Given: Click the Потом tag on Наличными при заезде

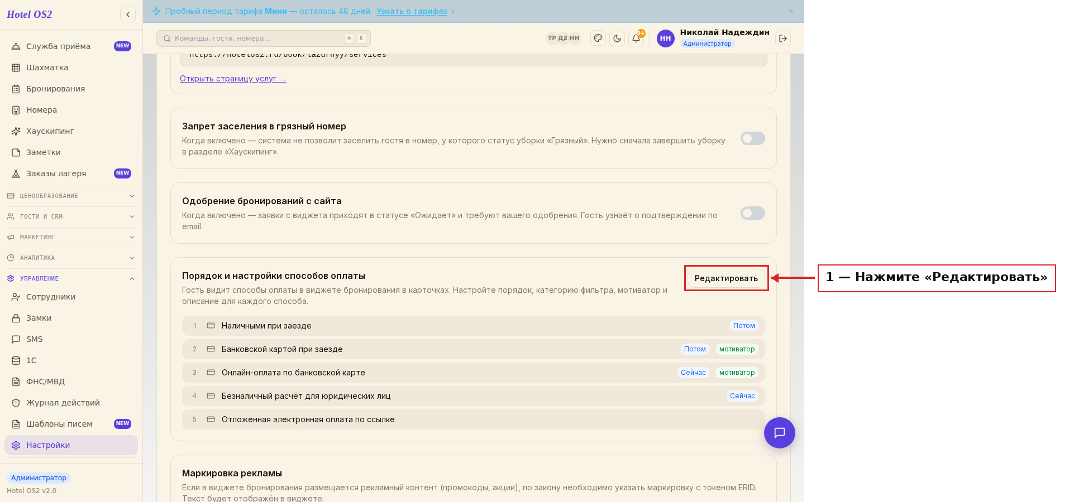Looking at the screenshot, I should [744, 326].
